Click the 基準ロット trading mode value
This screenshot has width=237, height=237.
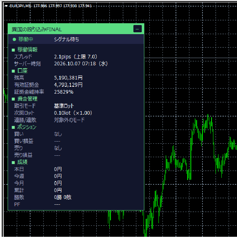(64, 106)
